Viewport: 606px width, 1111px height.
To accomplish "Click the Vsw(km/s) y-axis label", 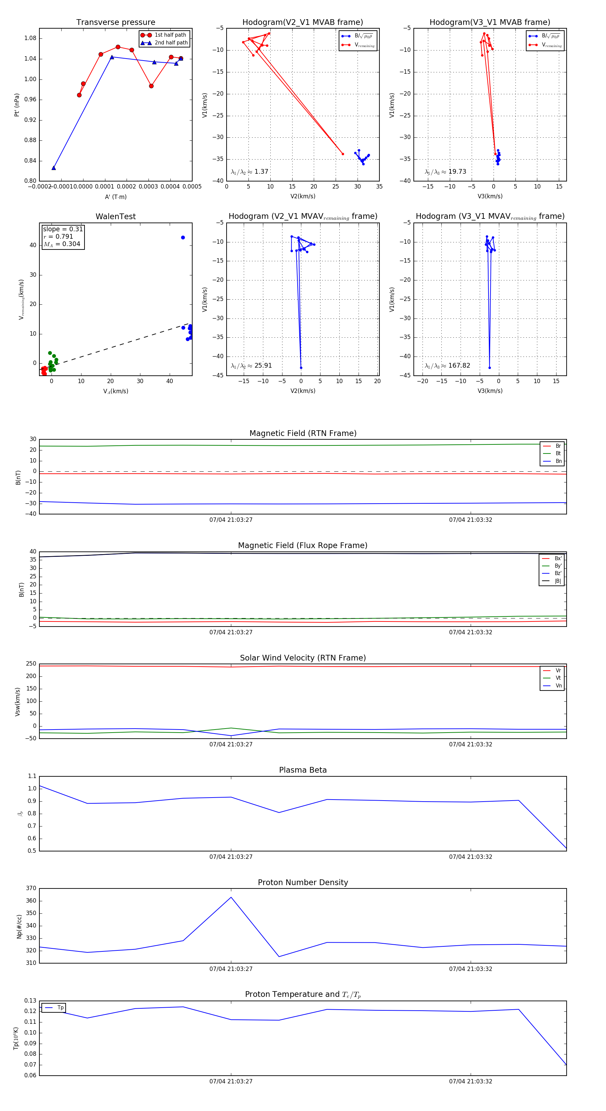I will 18,702.
